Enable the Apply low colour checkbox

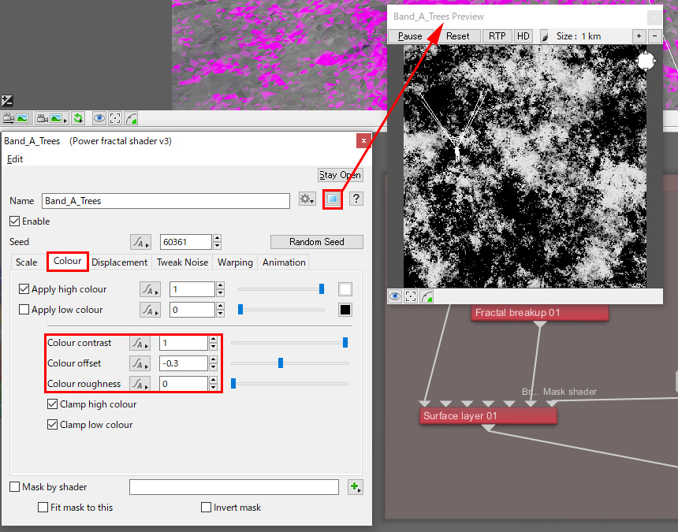pyautogui.click(x=24, y=310)
